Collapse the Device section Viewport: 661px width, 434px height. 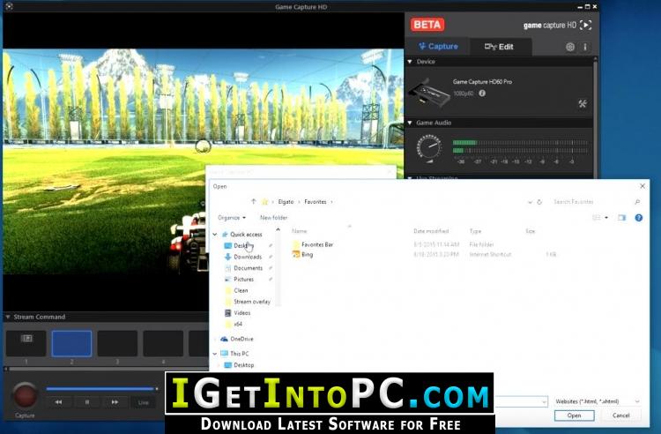point(410,62)
